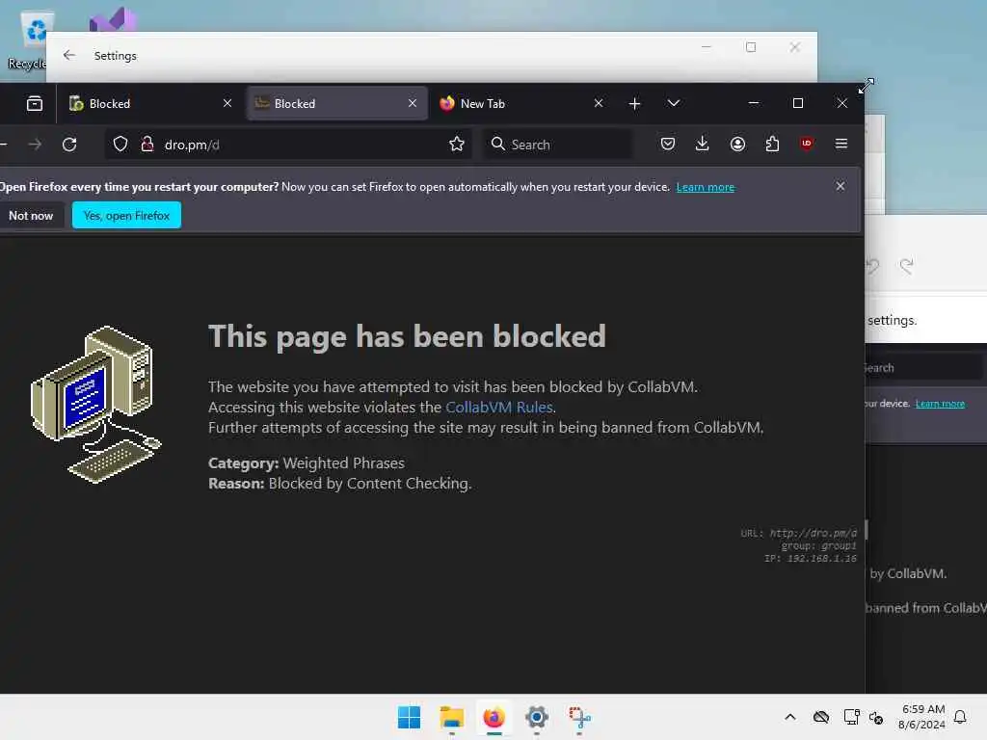Close first Blocked tab
This screenshot has width=987, height=740.
pyautogui.click(x=227, y=103)
